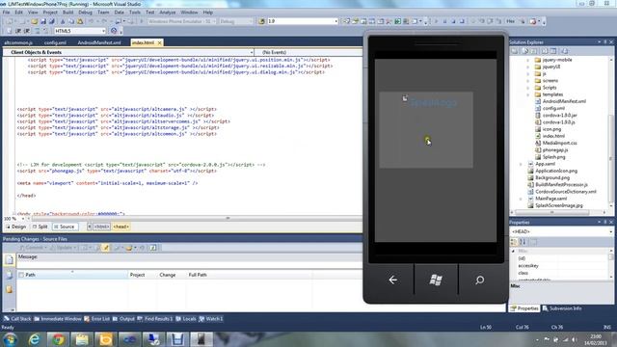Select the Source Files page icon in Pending Changes sidebar

(9, 259)
